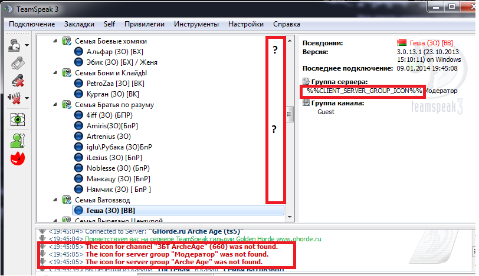The image size is (479, 276).
Task: Collapse the Семья Братья по разуму channel
Action: 55,105
